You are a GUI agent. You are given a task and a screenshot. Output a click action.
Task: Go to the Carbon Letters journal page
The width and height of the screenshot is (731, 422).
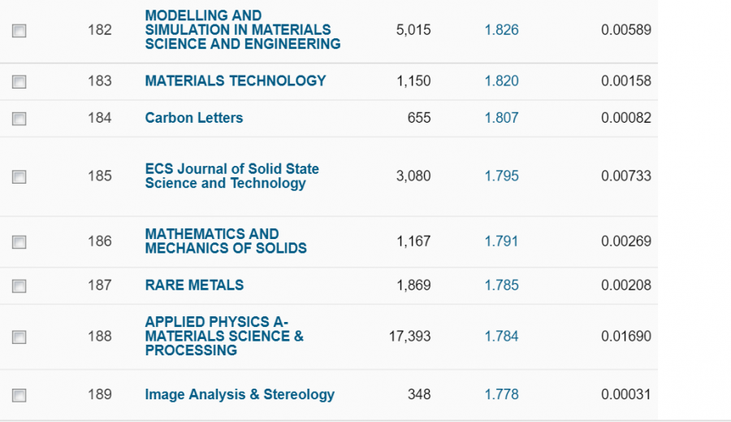(193, 118)
